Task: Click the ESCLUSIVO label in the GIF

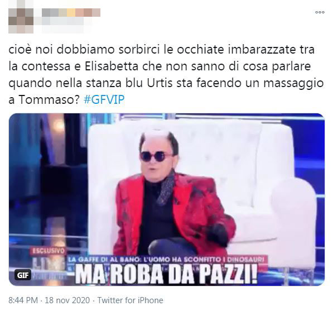Action: [x=48, y=251]
